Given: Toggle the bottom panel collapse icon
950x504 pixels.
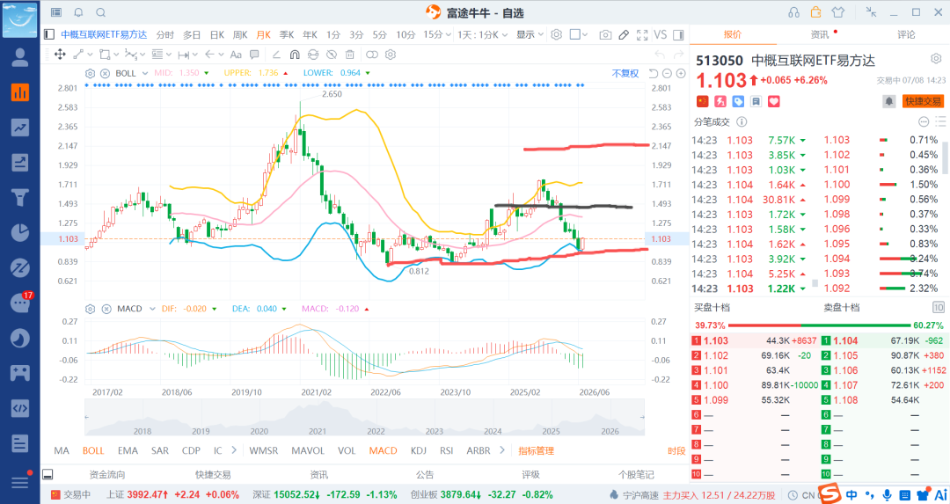Looking at the screenshot, I should point(47,474).
